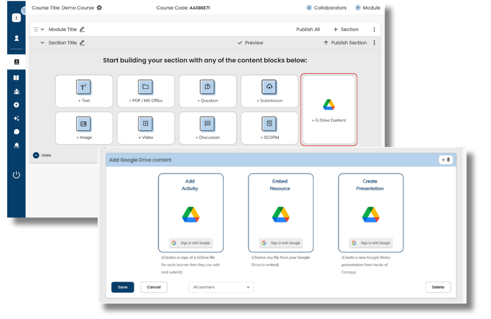Sign in with Google under Create Presentation

[371, 243]
